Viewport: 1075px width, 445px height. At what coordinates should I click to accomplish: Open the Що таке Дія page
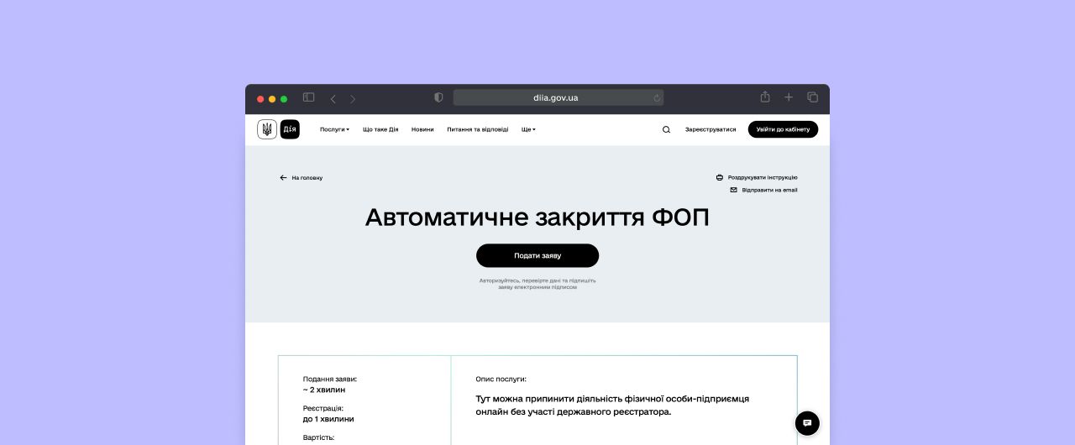tap(380, 129)
